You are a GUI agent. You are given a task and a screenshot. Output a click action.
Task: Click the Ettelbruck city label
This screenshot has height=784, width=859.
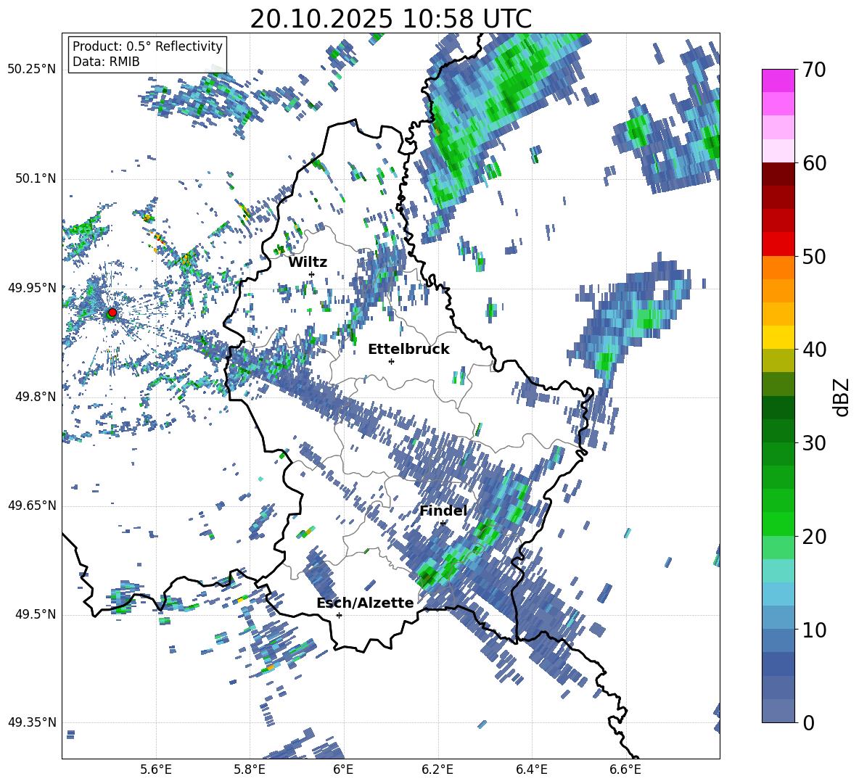click(x=408, y=350)
